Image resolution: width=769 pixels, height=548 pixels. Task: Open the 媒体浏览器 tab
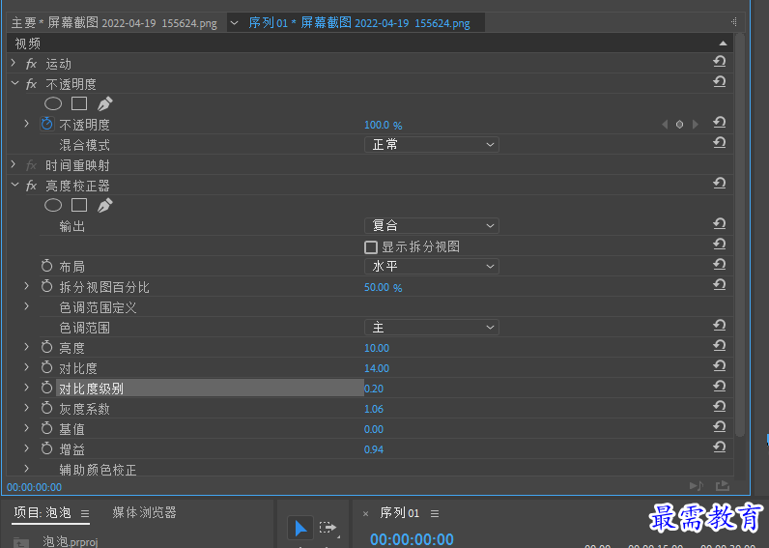(144, 512)
